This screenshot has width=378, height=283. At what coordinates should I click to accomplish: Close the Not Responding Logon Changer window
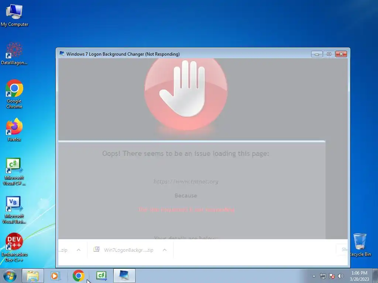click(x=341, y=54)
